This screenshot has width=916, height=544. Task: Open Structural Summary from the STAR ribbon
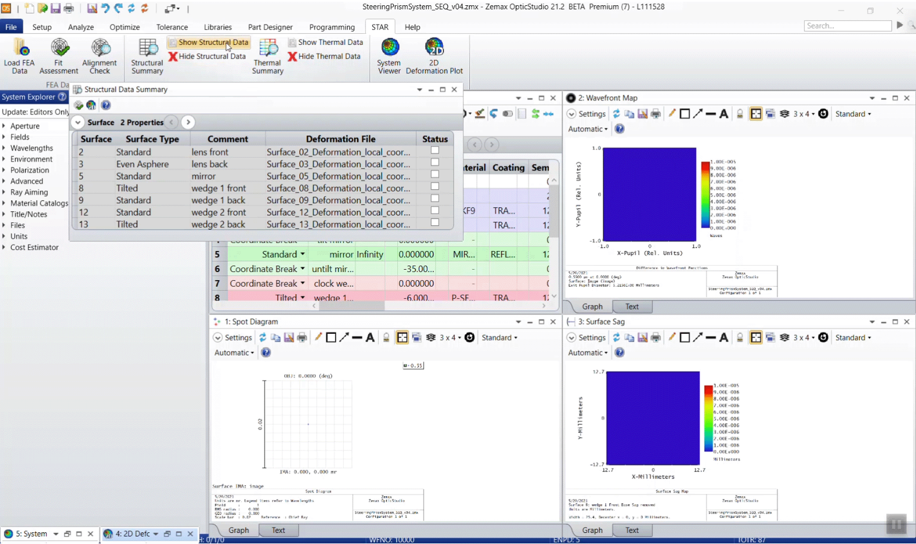(147, 56)
